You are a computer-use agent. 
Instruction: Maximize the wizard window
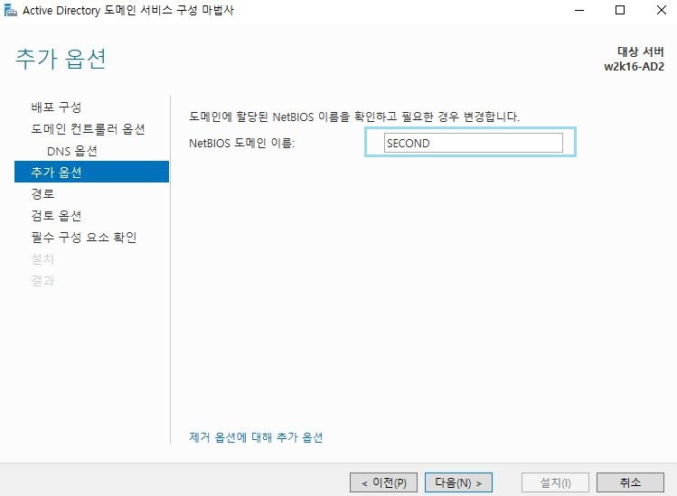620,10
